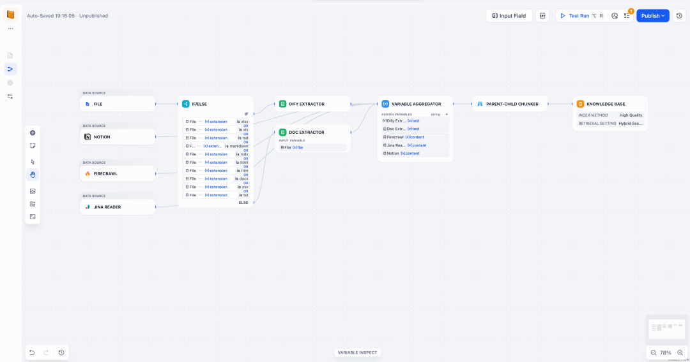The width and height of the screenshot is (690, 362).
Task: Click the Input Field button
Action: pyautogui.click(x=509, y=16)
